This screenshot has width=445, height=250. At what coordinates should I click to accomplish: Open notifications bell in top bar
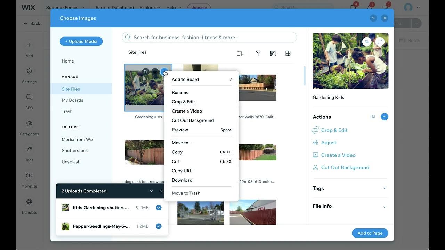coord(370,7)
